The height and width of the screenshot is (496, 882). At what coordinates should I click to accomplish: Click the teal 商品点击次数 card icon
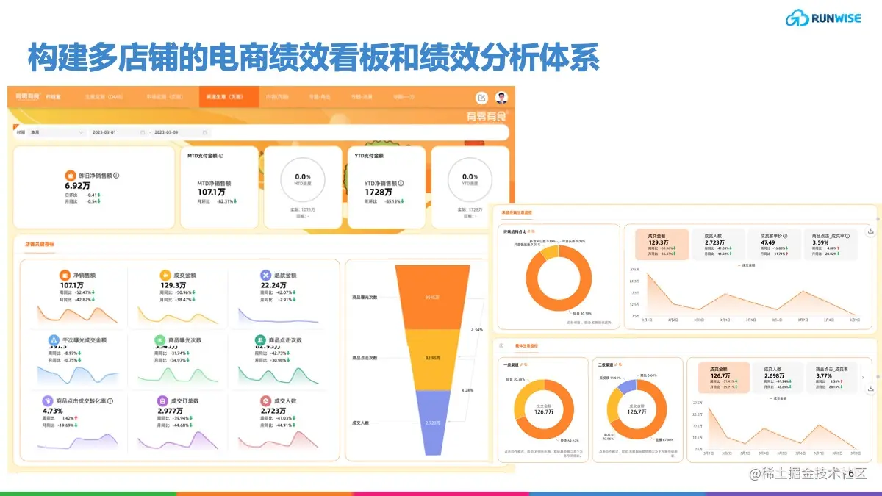pos(260,340)
